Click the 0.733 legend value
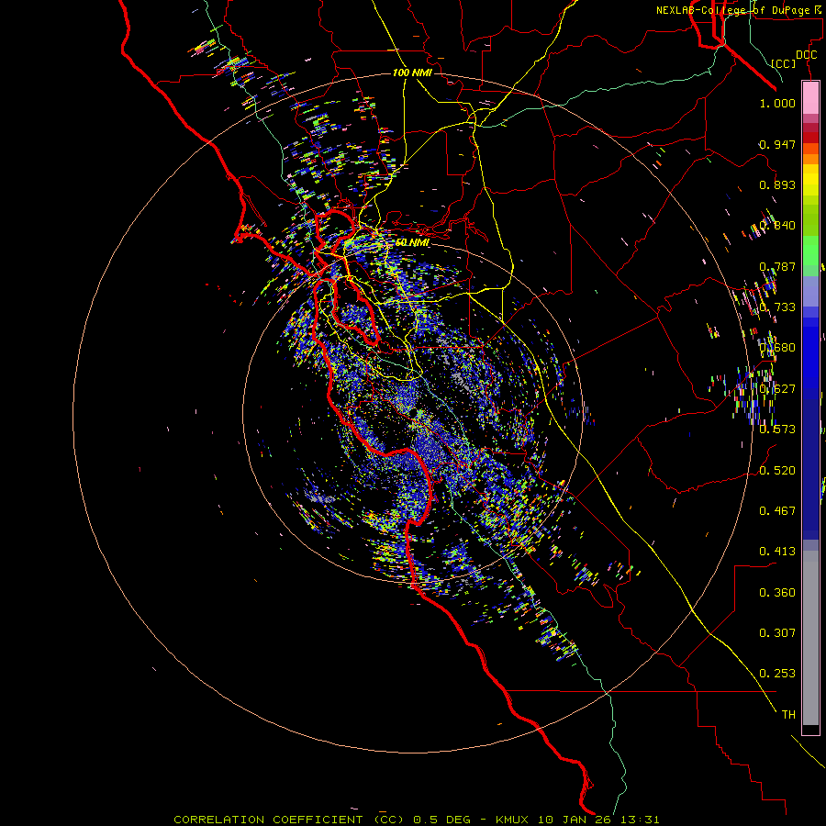The image size is (826, 826). (x=777, y=307)
